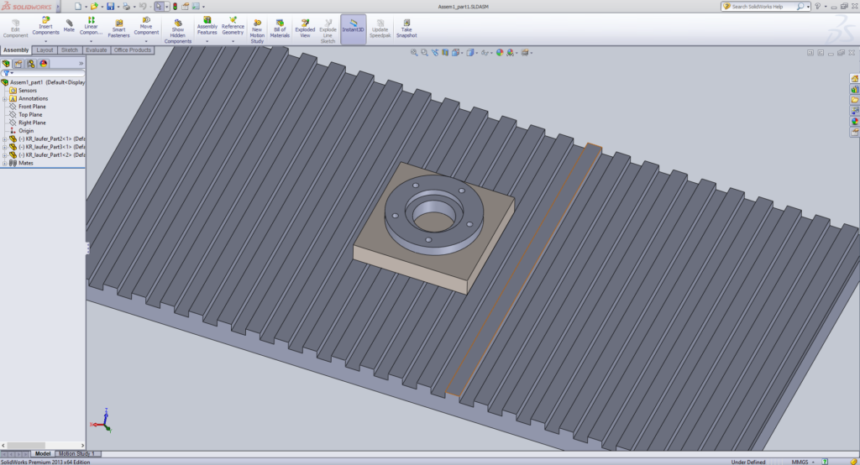Click Insert Components tool
Image resolution: width=860 pixels, height=465 pixels.
coord(45,26)
